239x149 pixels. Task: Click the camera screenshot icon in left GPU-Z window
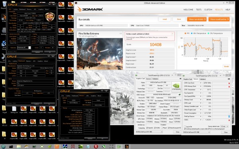pyautogui.click(x=180, y=79)
